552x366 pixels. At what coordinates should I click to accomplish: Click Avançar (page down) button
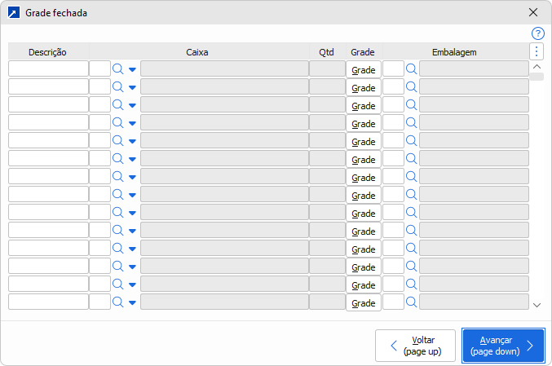(x=503, y=346)
